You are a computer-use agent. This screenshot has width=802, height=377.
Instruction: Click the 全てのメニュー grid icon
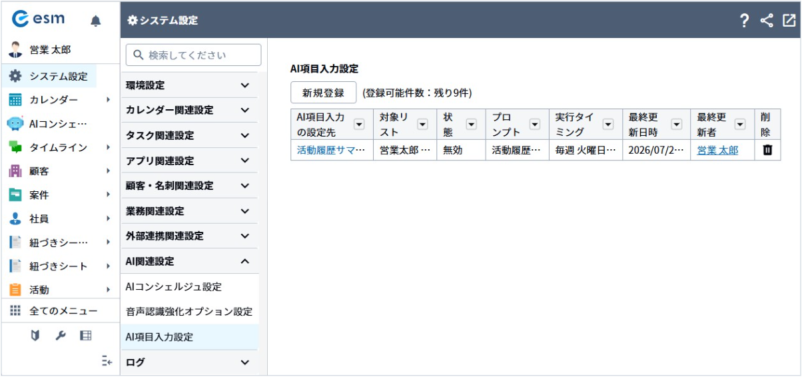15,310
